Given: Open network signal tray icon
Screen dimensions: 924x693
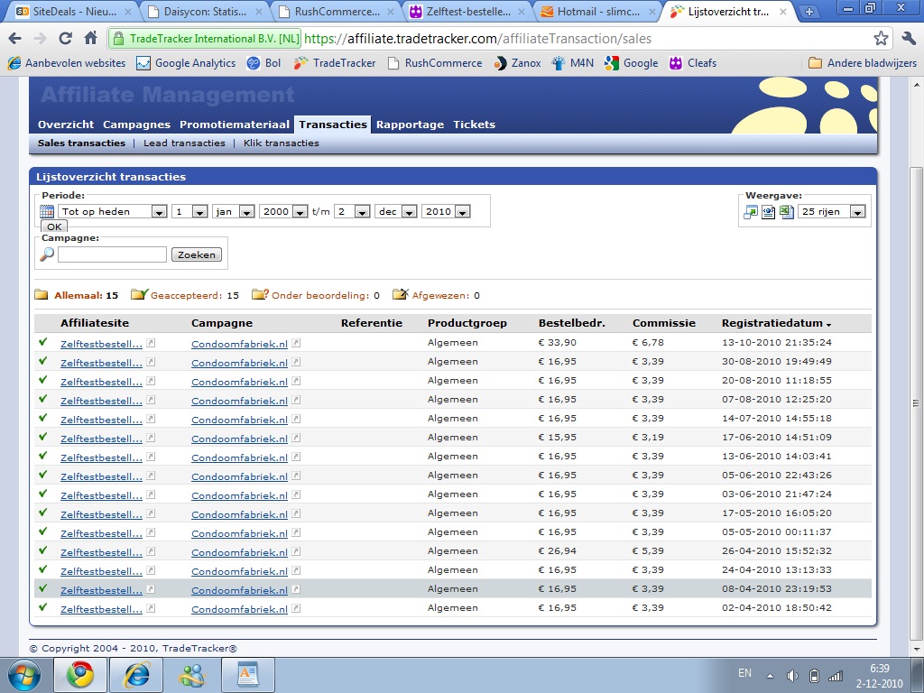Looking at the screenshot, I should pos(835,676).
